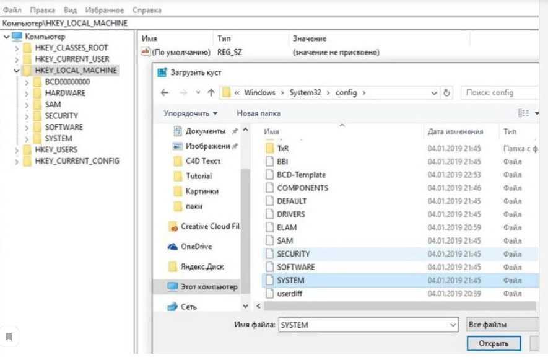The height and width of the screenshot is (360, 548).
Task: Change the view layout icon
Action: coord(523,113)
